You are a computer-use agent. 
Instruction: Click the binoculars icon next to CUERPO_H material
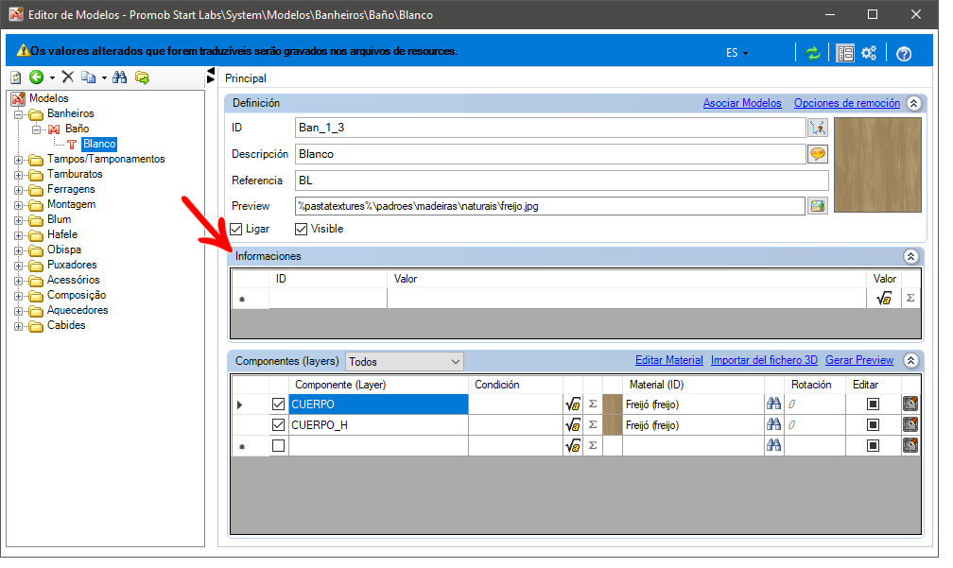click(773, 424)
